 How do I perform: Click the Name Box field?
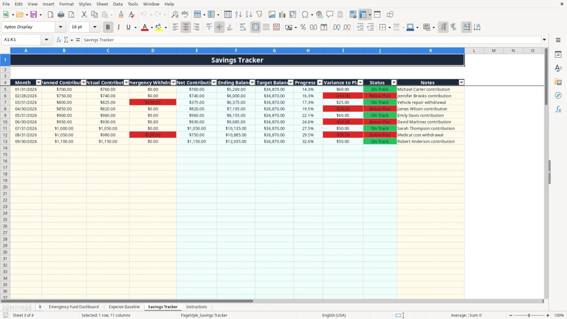[x=22, y=40]
